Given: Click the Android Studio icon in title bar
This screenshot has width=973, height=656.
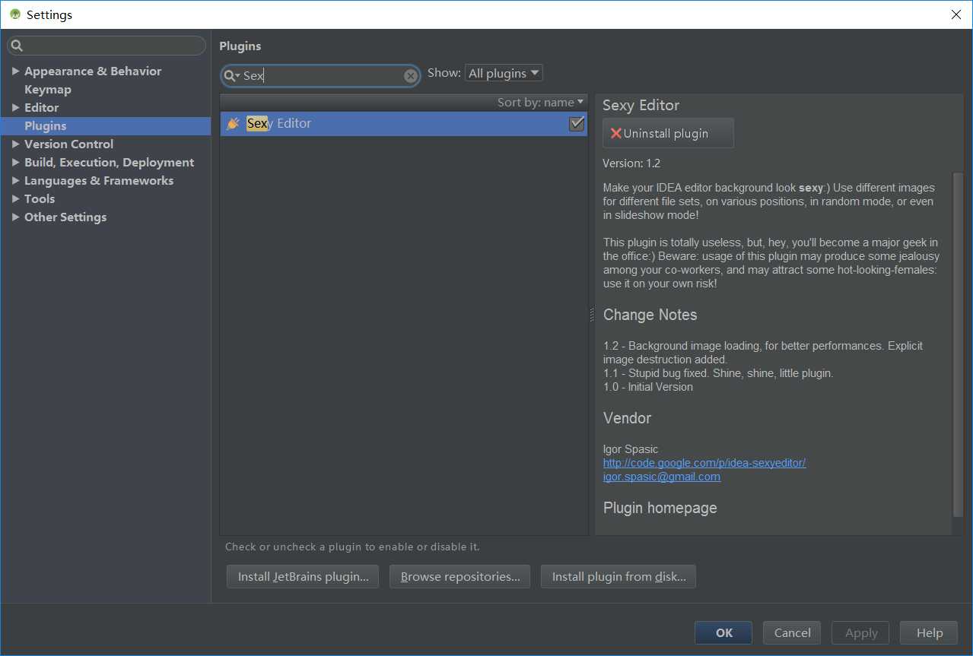Looking at the screenshot, I should coord(14,14).
